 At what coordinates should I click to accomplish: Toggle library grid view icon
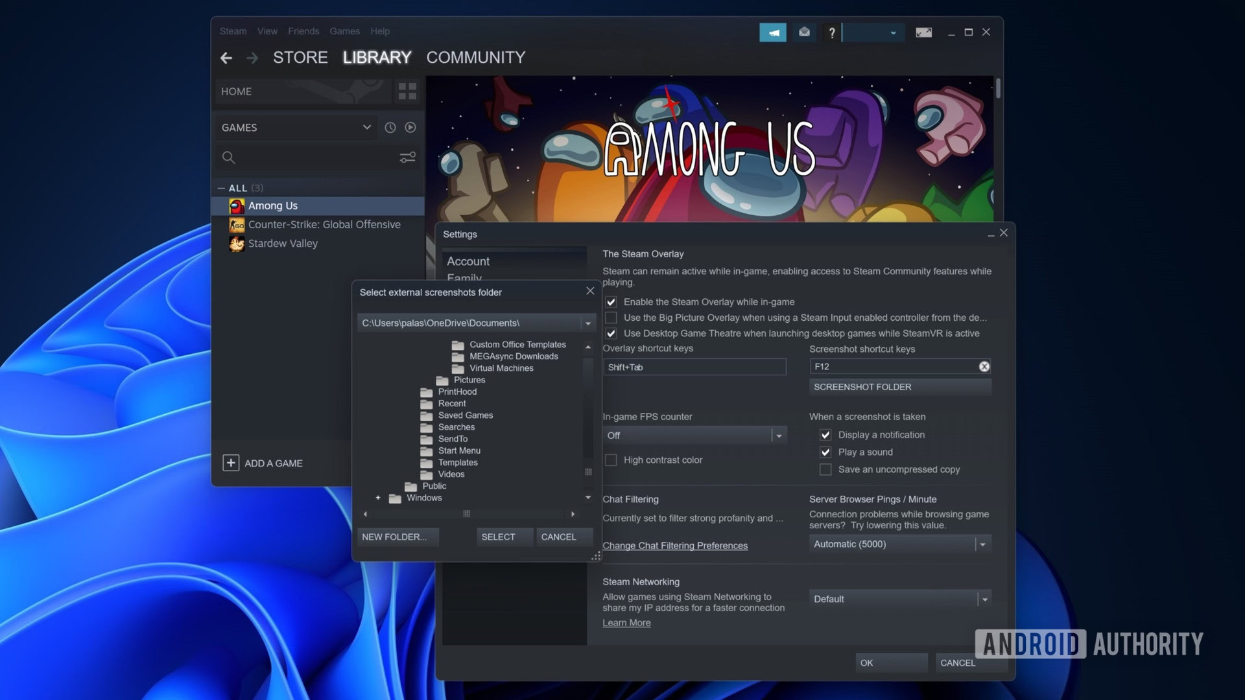click(407, 91)
